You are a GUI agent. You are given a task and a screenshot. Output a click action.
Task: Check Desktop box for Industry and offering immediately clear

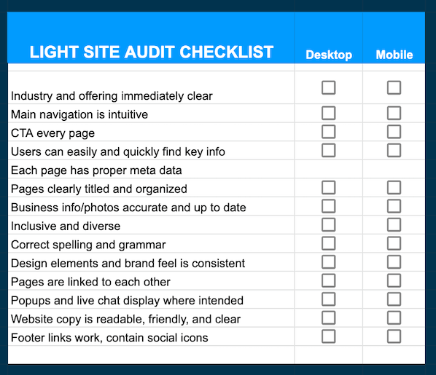point(328,88)
